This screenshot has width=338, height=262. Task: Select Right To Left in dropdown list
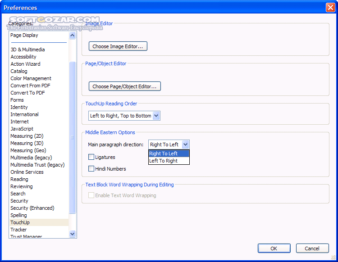pos(164,154)
